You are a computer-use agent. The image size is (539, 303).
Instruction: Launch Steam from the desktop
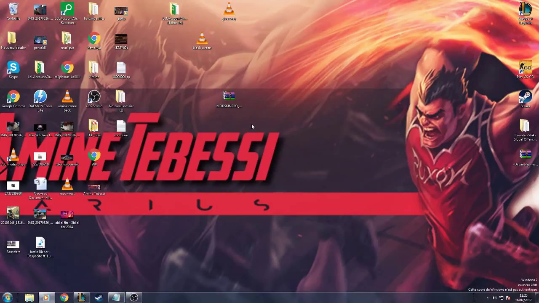click(x=525, y=99)
